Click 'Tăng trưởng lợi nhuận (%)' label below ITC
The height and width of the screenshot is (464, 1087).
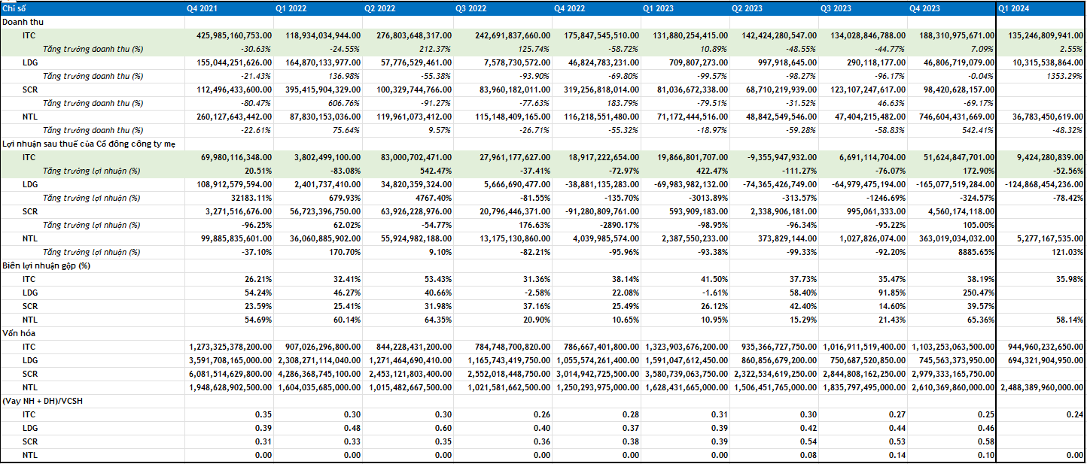point(91,171)
